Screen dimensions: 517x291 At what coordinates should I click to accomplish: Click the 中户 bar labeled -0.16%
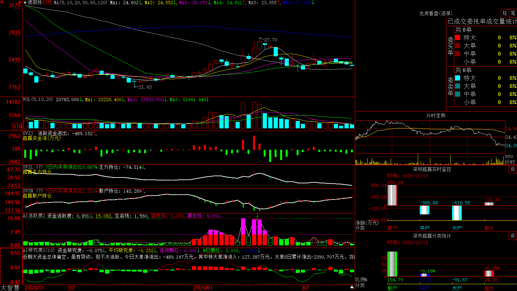[x=425, y=275]
